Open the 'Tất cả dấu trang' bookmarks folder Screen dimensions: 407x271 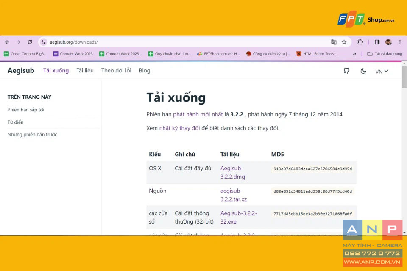(385, 54)
